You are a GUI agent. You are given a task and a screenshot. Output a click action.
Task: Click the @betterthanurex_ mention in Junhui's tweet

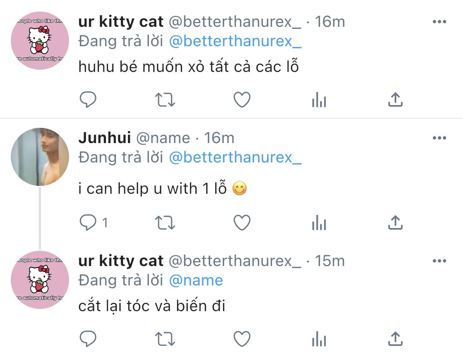[x=235, y=158]
